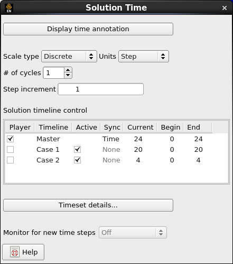Click the Display time annotation button
The image size is (233, 264).
[x=88, y=29]
